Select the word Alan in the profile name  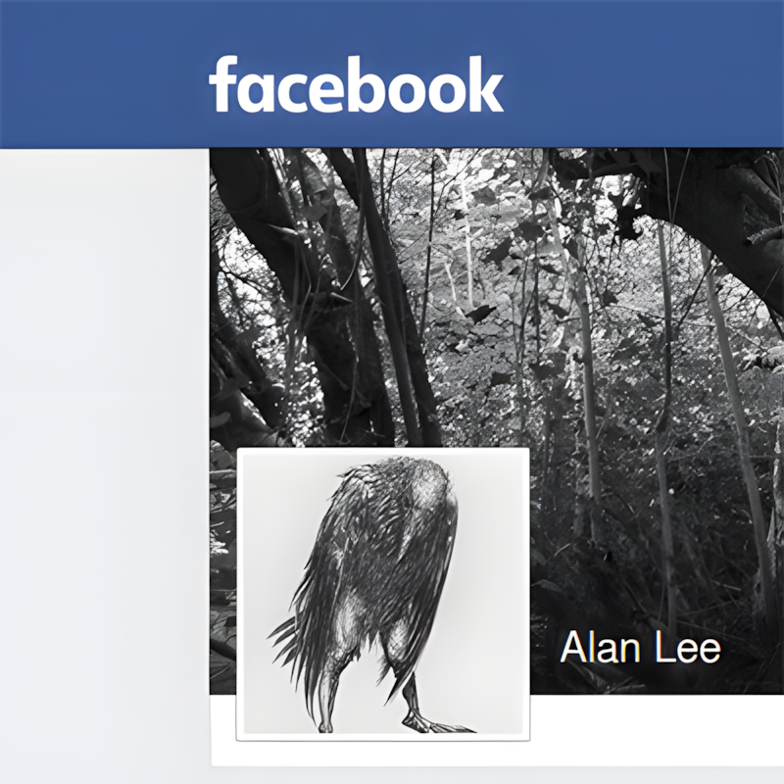tap(600, 648)
